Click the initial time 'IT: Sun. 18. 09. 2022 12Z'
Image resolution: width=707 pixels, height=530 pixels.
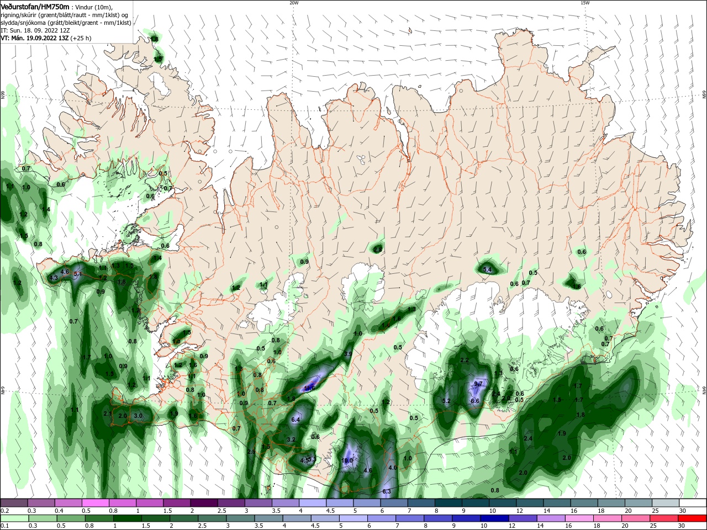coord(35,30)
